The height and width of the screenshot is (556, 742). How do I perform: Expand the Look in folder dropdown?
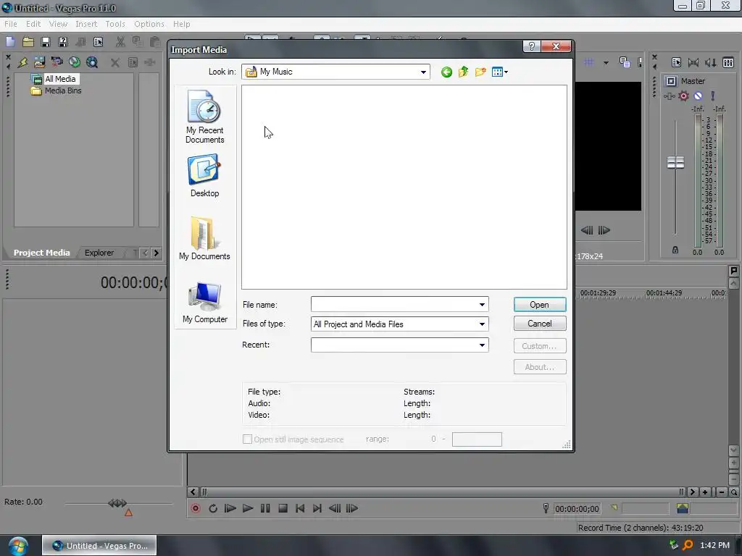click(423, 72)
